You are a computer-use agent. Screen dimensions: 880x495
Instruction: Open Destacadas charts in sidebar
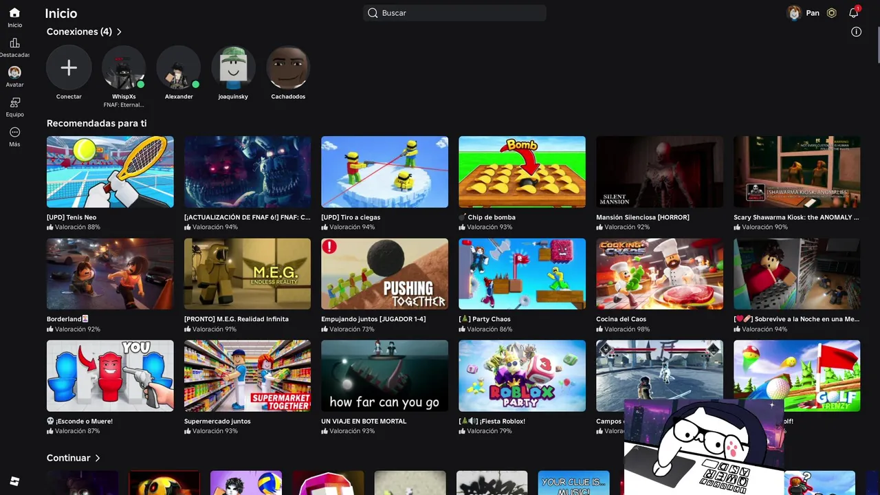coord(14,43)
